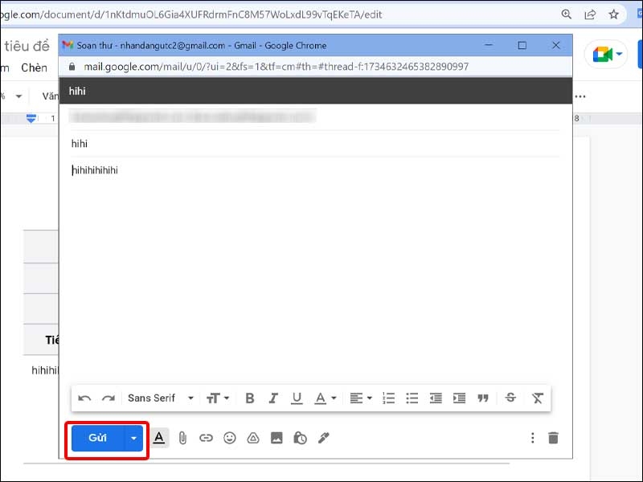
Task: Open the send options dropdown arrow
Action: tap(134, 438)
